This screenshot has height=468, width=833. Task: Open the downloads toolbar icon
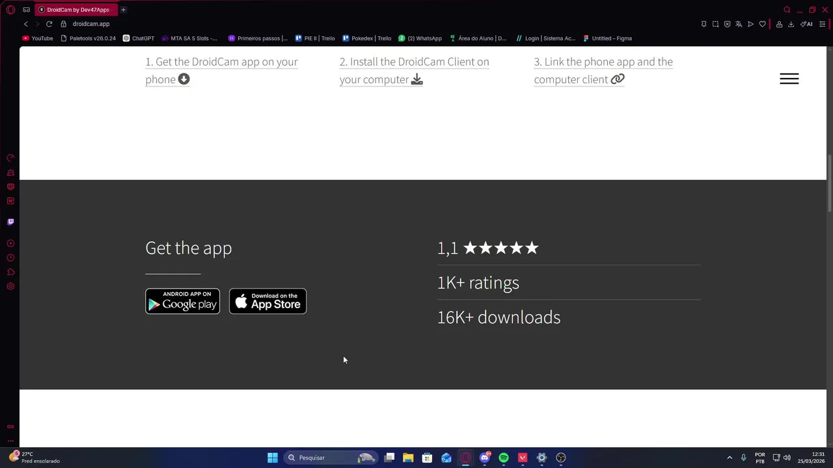tap(791, 24)
